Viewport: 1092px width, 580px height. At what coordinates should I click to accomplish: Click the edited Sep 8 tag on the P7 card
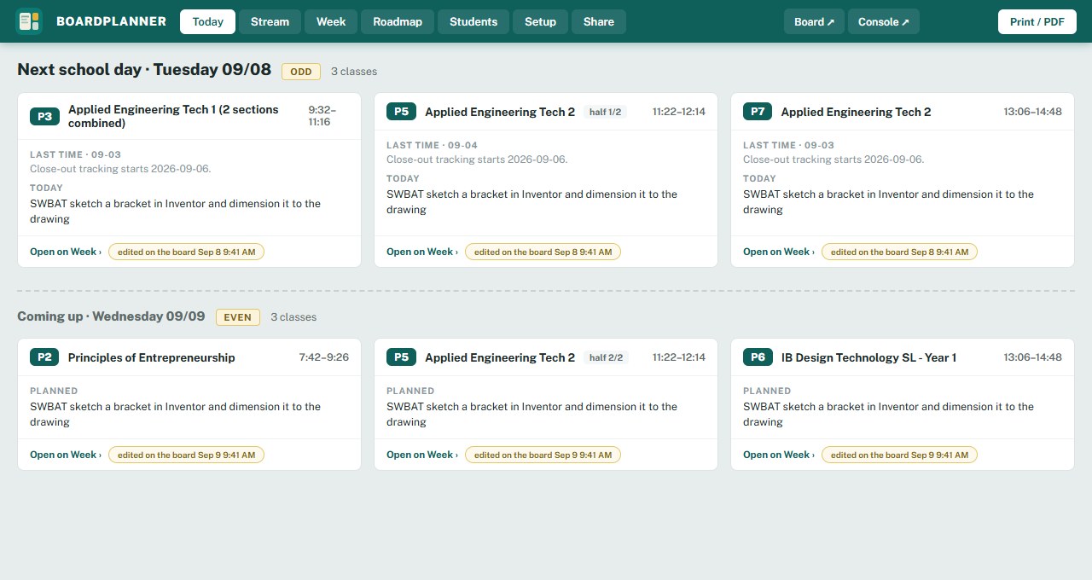(x=899, y=252)
